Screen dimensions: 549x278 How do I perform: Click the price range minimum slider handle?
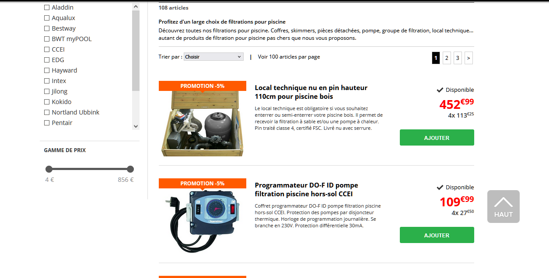[49, 169]
